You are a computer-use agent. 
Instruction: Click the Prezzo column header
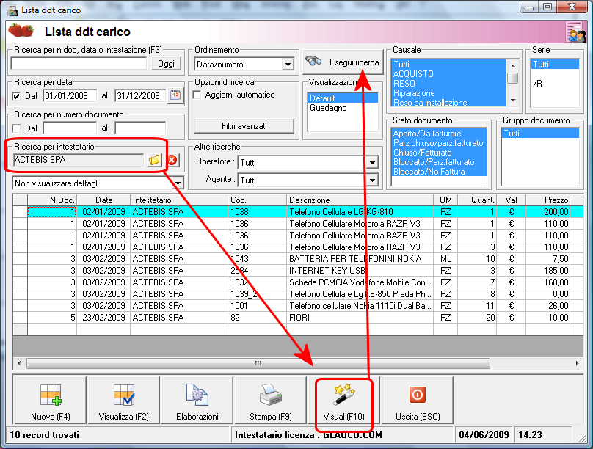[x=548, y=200]
